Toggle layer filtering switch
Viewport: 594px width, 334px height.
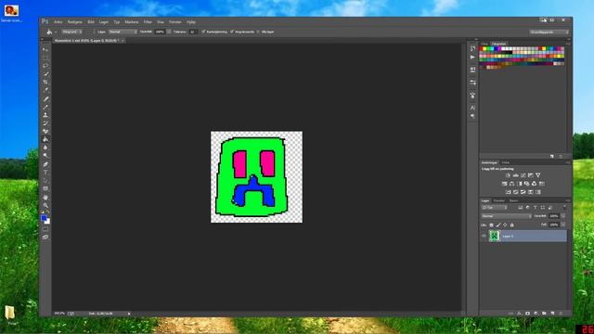[x=564, y=207]
